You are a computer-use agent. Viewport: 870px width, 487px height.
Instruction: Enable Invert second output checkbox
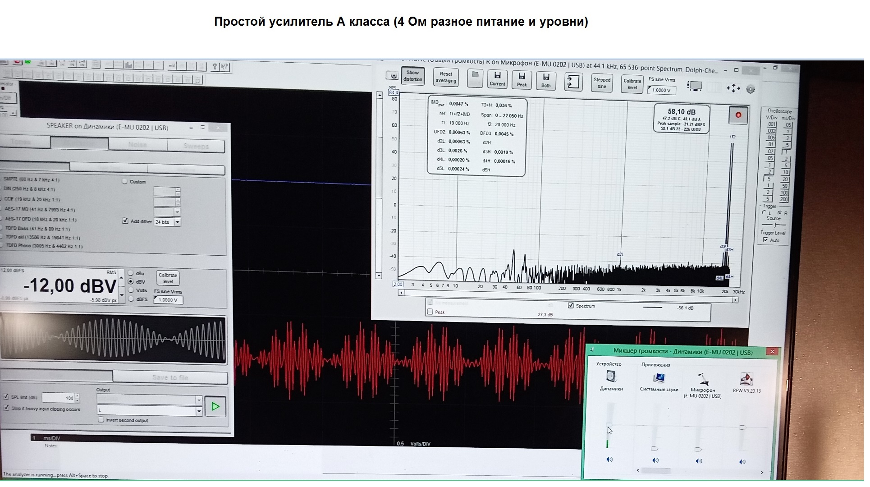(101, 420)
